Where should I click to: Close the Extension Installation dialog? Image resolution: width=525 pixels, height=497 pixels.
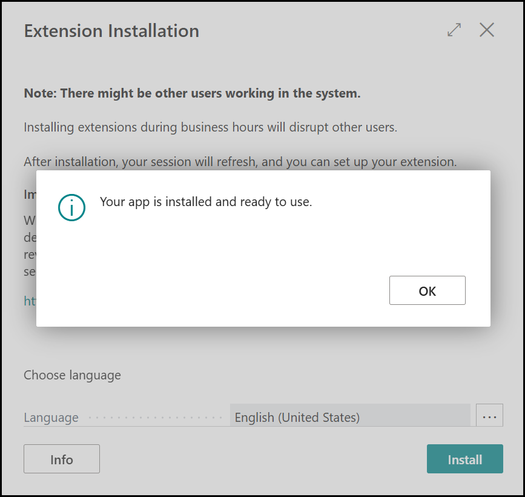pos(487,30)
